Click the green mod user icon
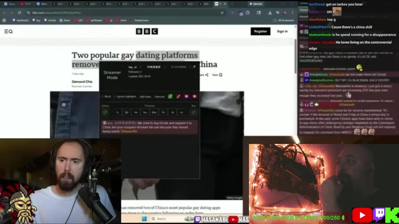 [170, 96]
